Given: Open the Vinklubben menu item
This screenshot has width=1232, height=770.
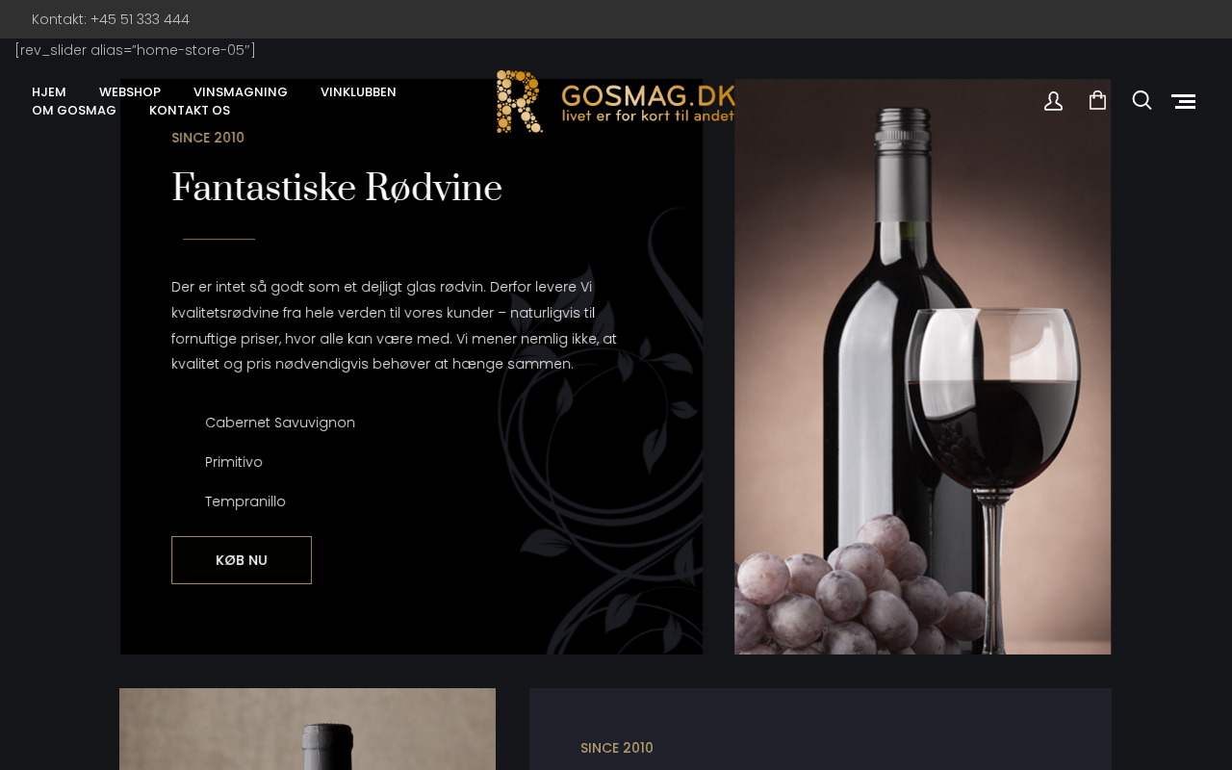Looking at the screenshot, I should pyautogui.click(x=358, y=92).
